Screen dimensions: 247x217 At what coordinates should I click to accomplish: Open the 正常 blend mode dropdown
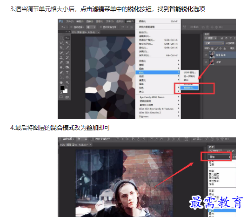(214, 43)
